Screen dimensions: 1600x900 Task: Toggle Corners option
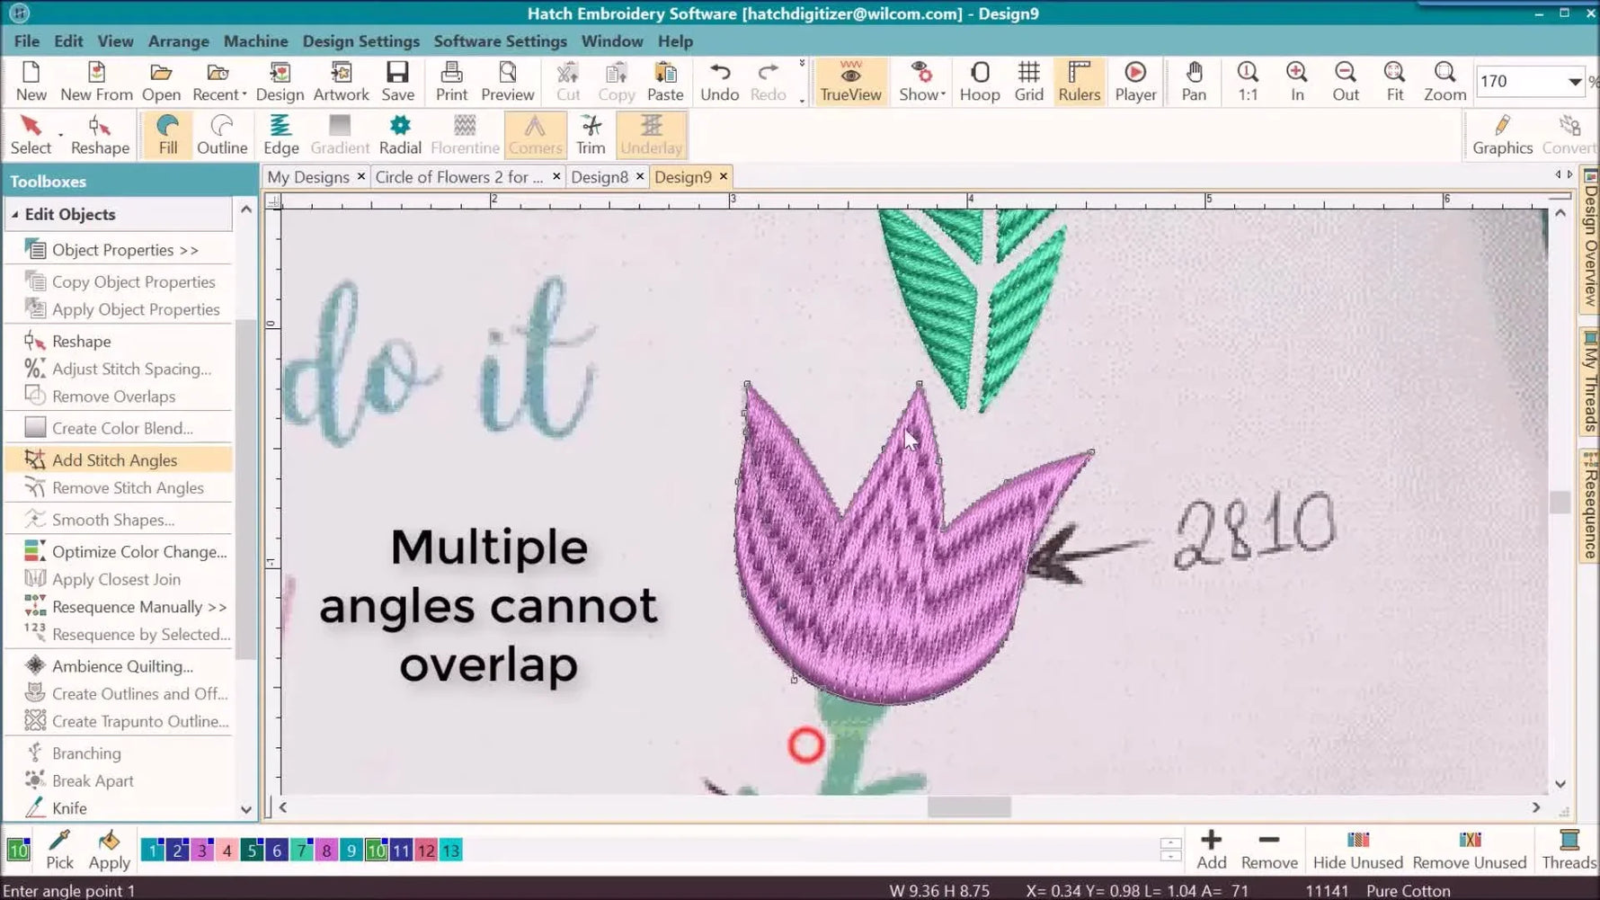(x=535, y=135)
